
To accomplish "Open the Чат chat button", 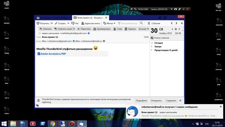I will [x=75, y=23].
